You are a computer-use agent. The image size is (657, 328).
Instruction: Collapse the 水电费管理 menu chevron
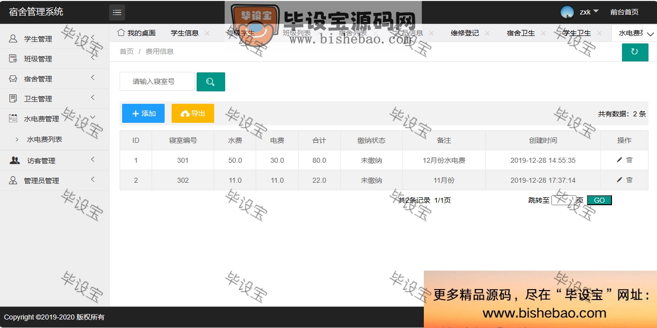93,117
